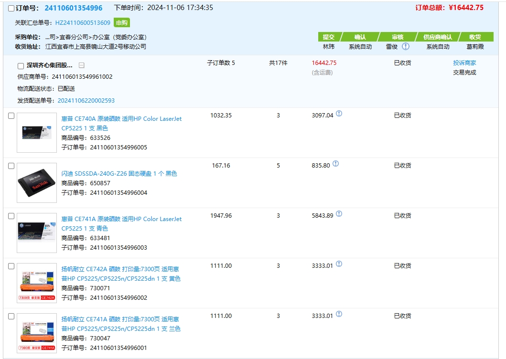The width and height of the screenshot is (506, 359).
Task: Open order number 24110601354996 link
Action: tap(74, 8)
